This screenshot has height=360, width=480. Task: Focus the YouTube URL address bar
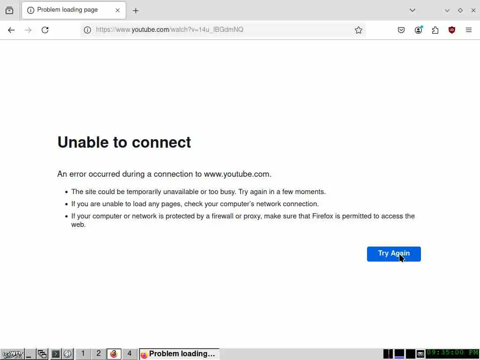224,30
